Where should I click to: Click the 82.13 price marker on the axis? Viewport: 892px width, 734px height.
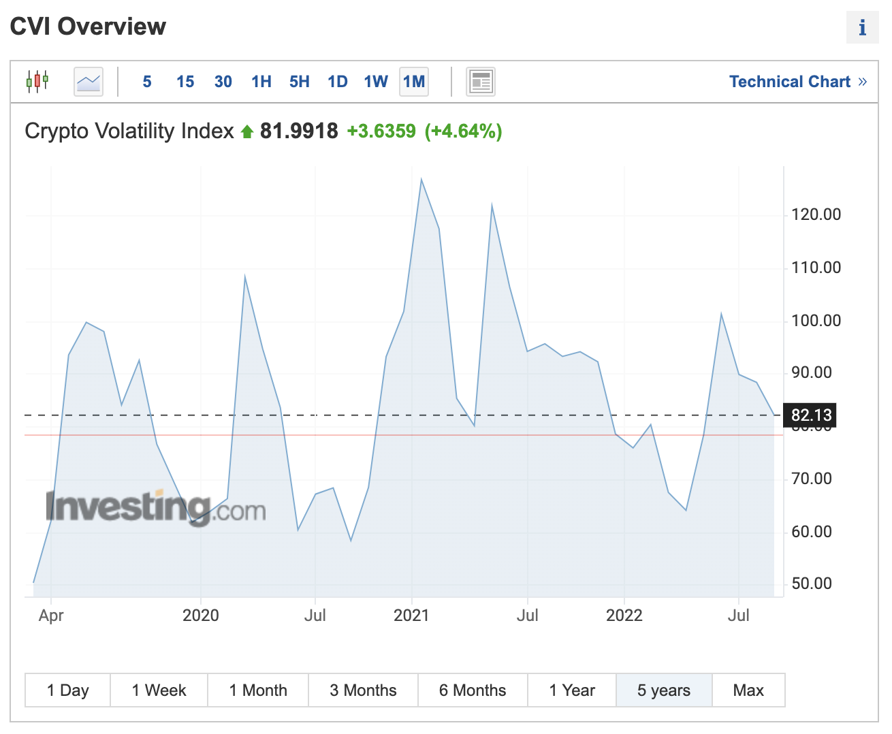[x=810, y=415]
